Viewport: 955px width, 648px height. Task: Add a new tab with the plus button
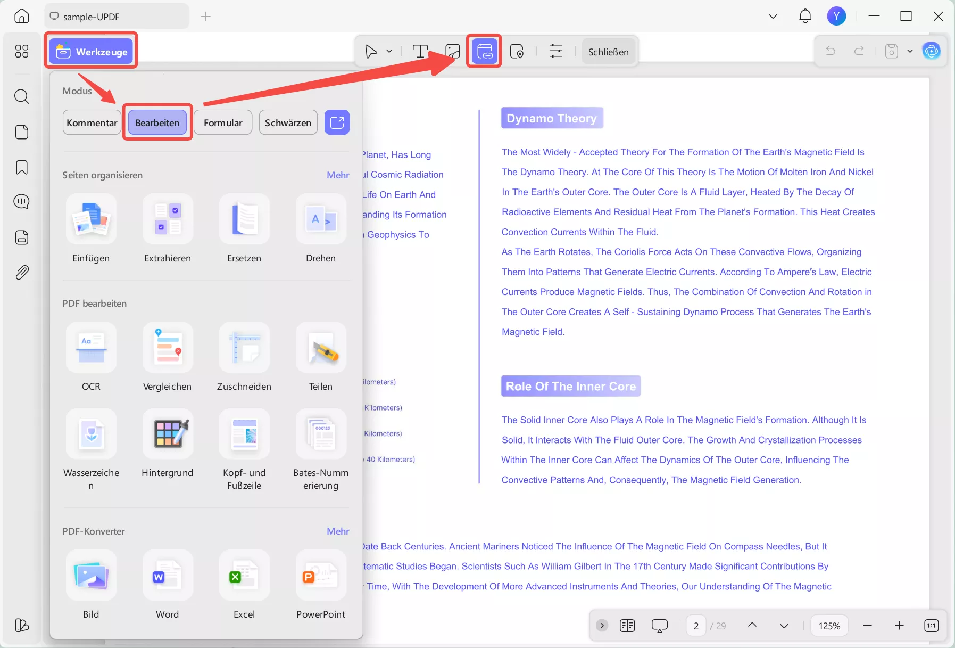coord(206,17)
